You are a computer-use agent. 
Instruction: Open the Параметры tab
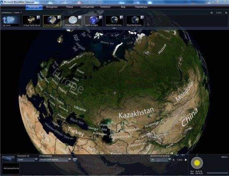tap(141, 7)
